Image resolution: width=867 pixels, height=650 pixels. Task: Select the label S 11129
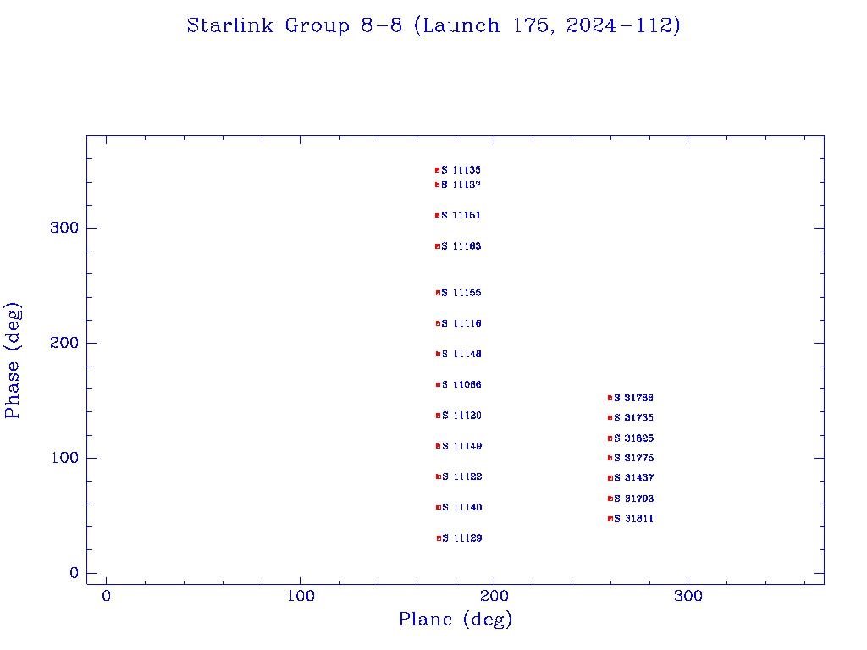click(x=462, y=537)
